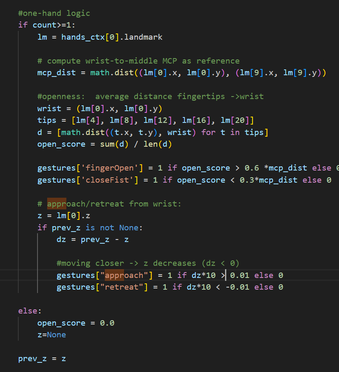Click the 'if count>=1:' line
Image resolution: width=339 pixels, height=372 pixels.
click(47, 25)
